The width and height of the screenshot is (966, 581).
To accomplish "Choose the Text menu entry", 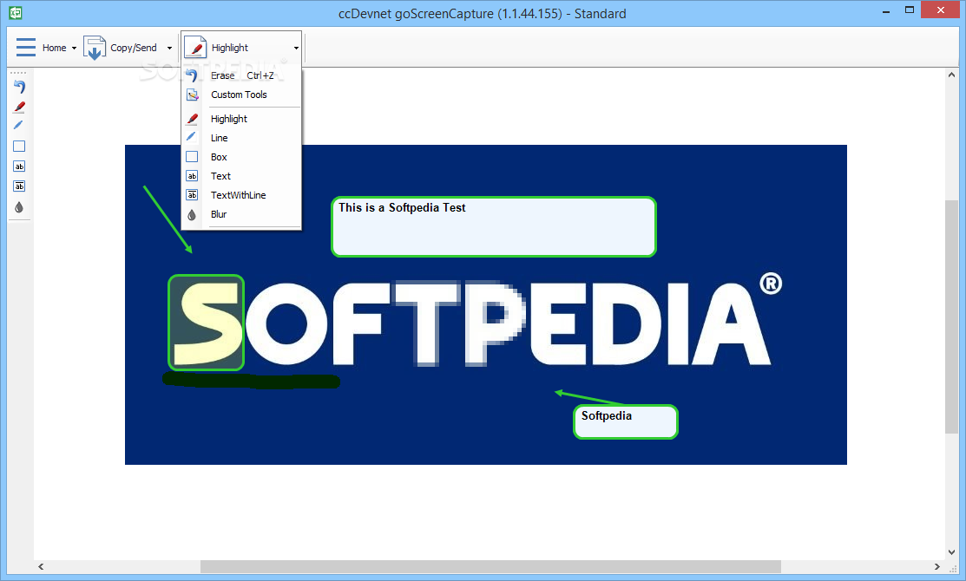I will click(x=241, y=175).
